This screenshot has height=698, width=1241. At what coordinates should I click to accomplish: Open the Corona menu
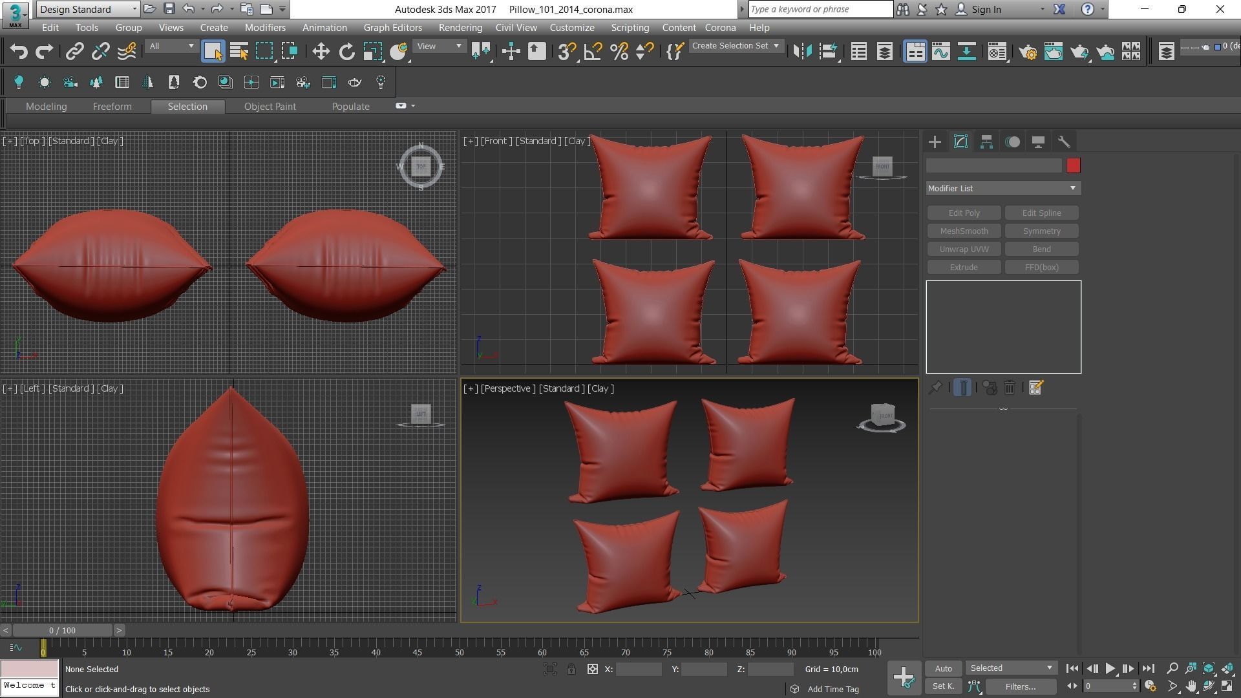(x=720, y=28)
